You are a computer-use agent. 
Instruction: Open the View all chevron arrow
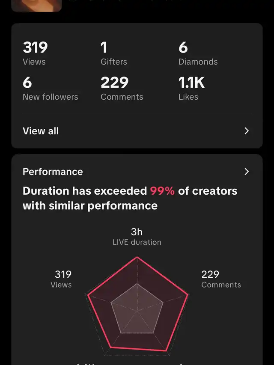[x=247, y=131]
